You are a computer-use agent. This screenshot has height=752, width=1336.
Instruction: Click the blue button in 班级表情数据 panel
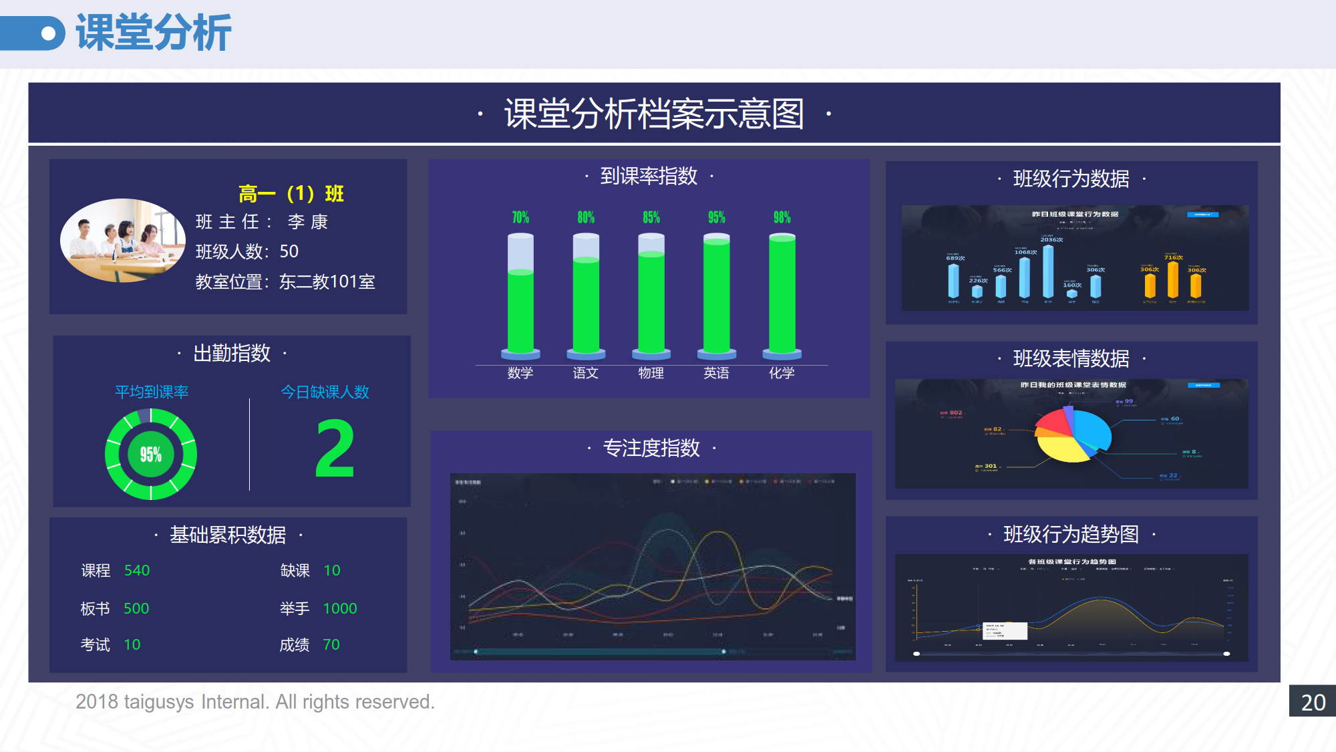(x=1204, y=385)
